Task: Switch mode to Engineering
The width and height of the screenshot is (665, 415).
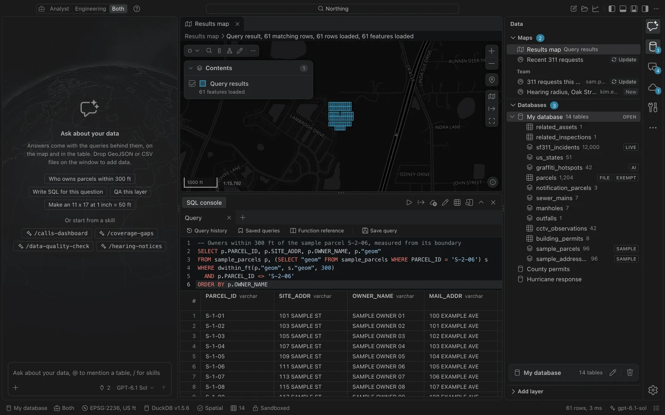Action: point(91,9)
